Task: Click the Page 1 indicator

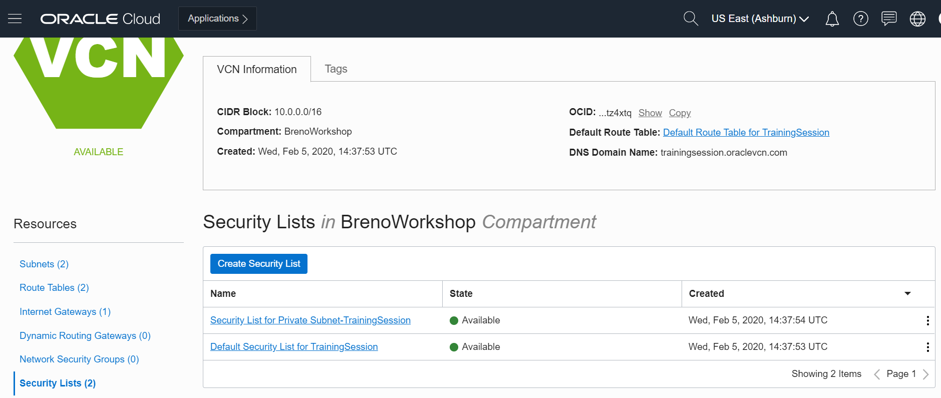Action: pos(901,374)
